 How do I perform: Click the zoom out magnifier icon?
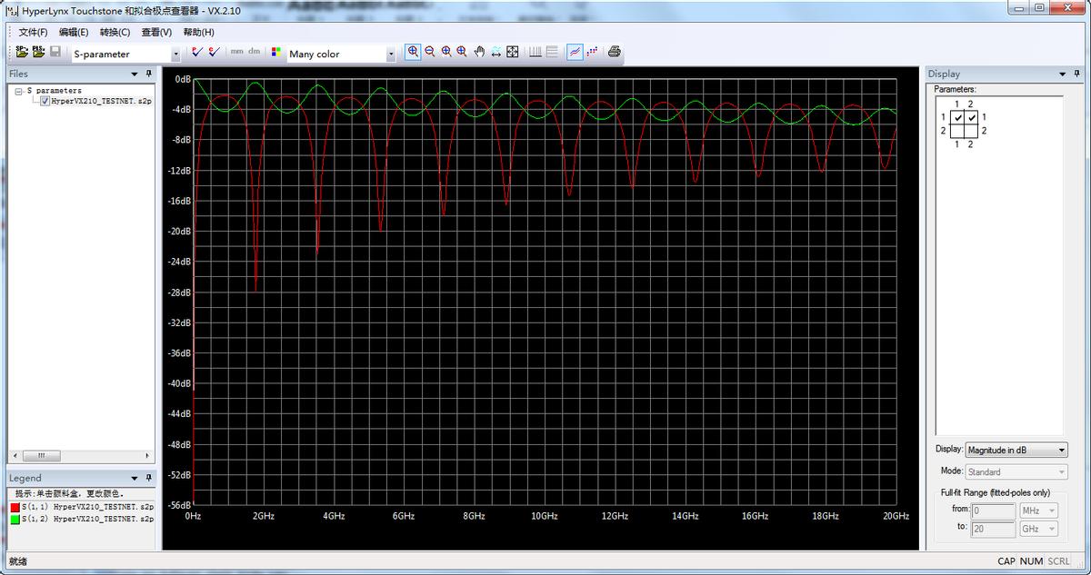(x=430, y=52)
